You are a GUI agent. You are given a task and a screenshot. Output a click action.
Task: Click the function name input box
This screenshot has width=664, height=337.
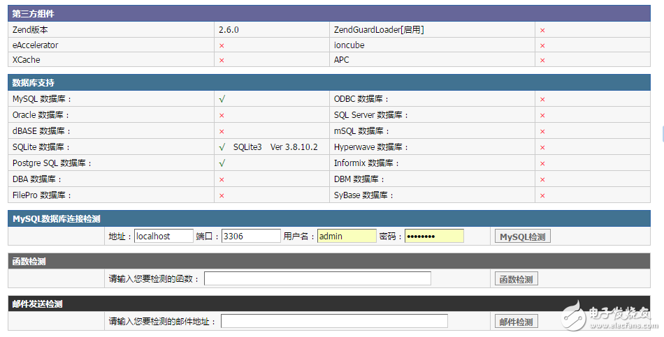tap(317, 279)
